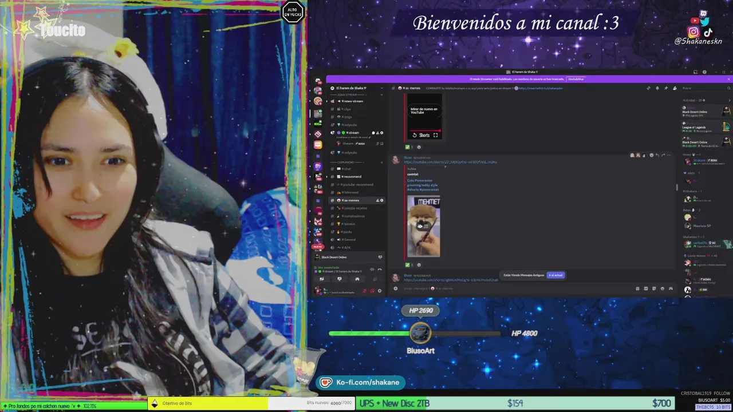Open the Threads icon in channel header
This screenshot has height=412, width=733.
[648, 88]
